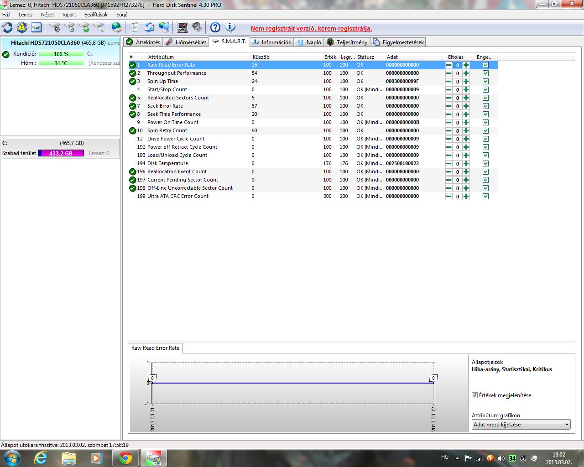Viewport: 584px width, 467px height.
Task: Increase offset with plus for Raw Read Error Rate
Action: [466, 65]
